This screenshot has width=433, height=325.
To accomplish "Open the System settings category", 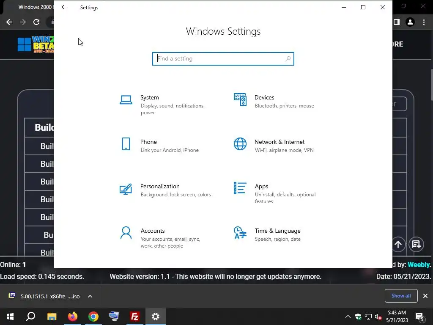I will click(166, 105).
